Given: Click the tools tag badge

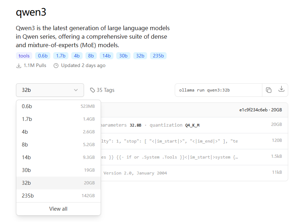Looking at the screenshot, I should [x=24, y=56].
